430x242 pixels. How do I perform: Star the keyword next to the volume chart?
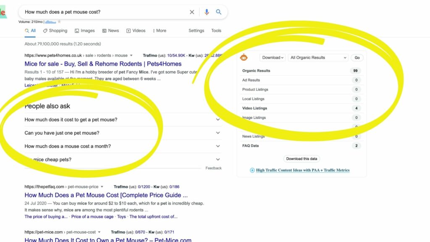(59, 22)
